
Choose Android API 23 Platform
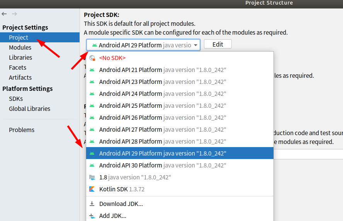pyautogui.click(x=180, y=82)
